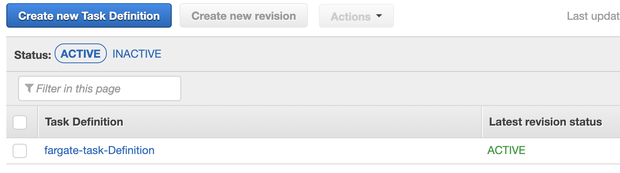620x173 pixels.
Task: Sort by Latest revision status column
Action: click(545, 122)
